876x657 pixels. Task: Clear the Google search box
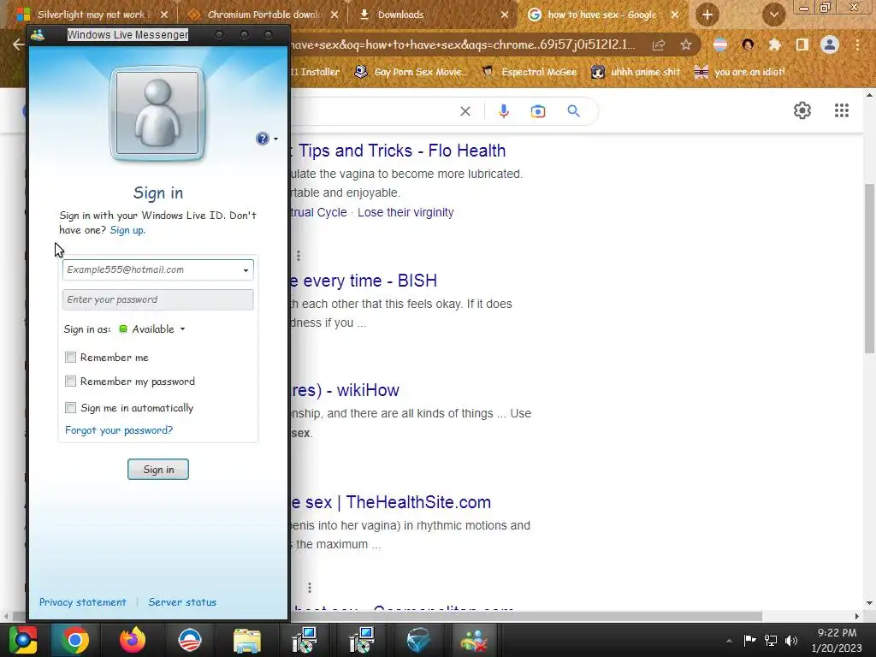tap(465, 111)
